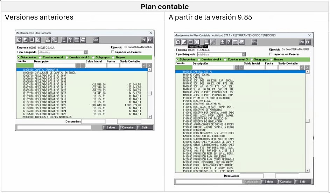330x193 pixels.
Task: Click the eraser icon in MELITOS window toolbar
Action: click(83, 40)
